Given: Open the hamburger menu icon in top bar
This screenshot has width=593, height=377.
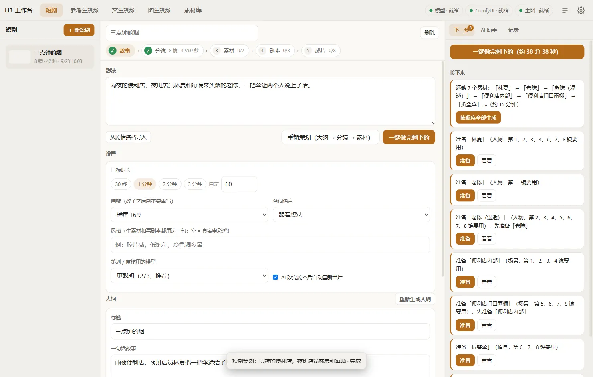Looking at the screenshot, I should click(x=565, y=10).
